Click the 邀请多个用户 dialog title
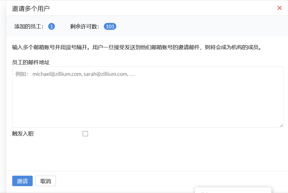Image resolution: width=288 pixels, height=193 pixels. click(31, 8)
